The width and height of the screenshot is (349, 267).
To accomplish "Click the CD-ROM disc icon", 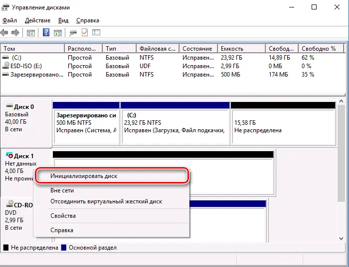I will tap(9, 204).
